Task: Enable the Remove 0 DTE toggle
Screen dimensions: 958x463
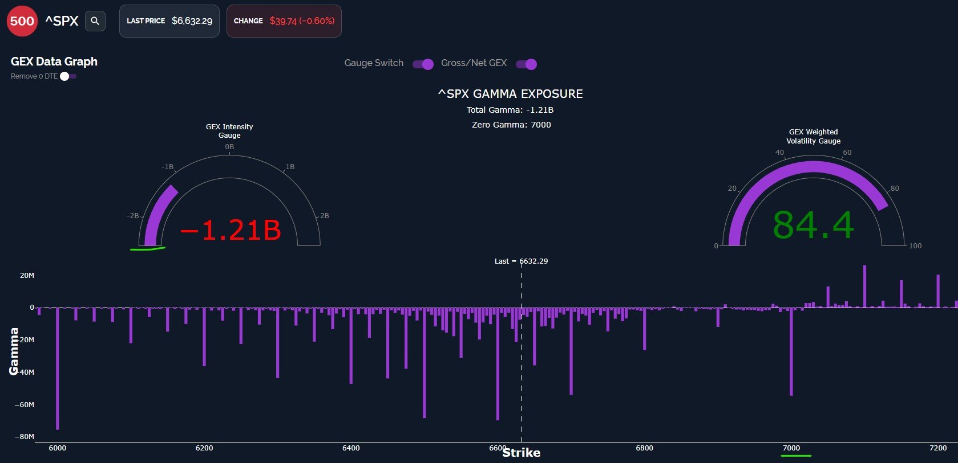Action: click(x=68, y=76)
